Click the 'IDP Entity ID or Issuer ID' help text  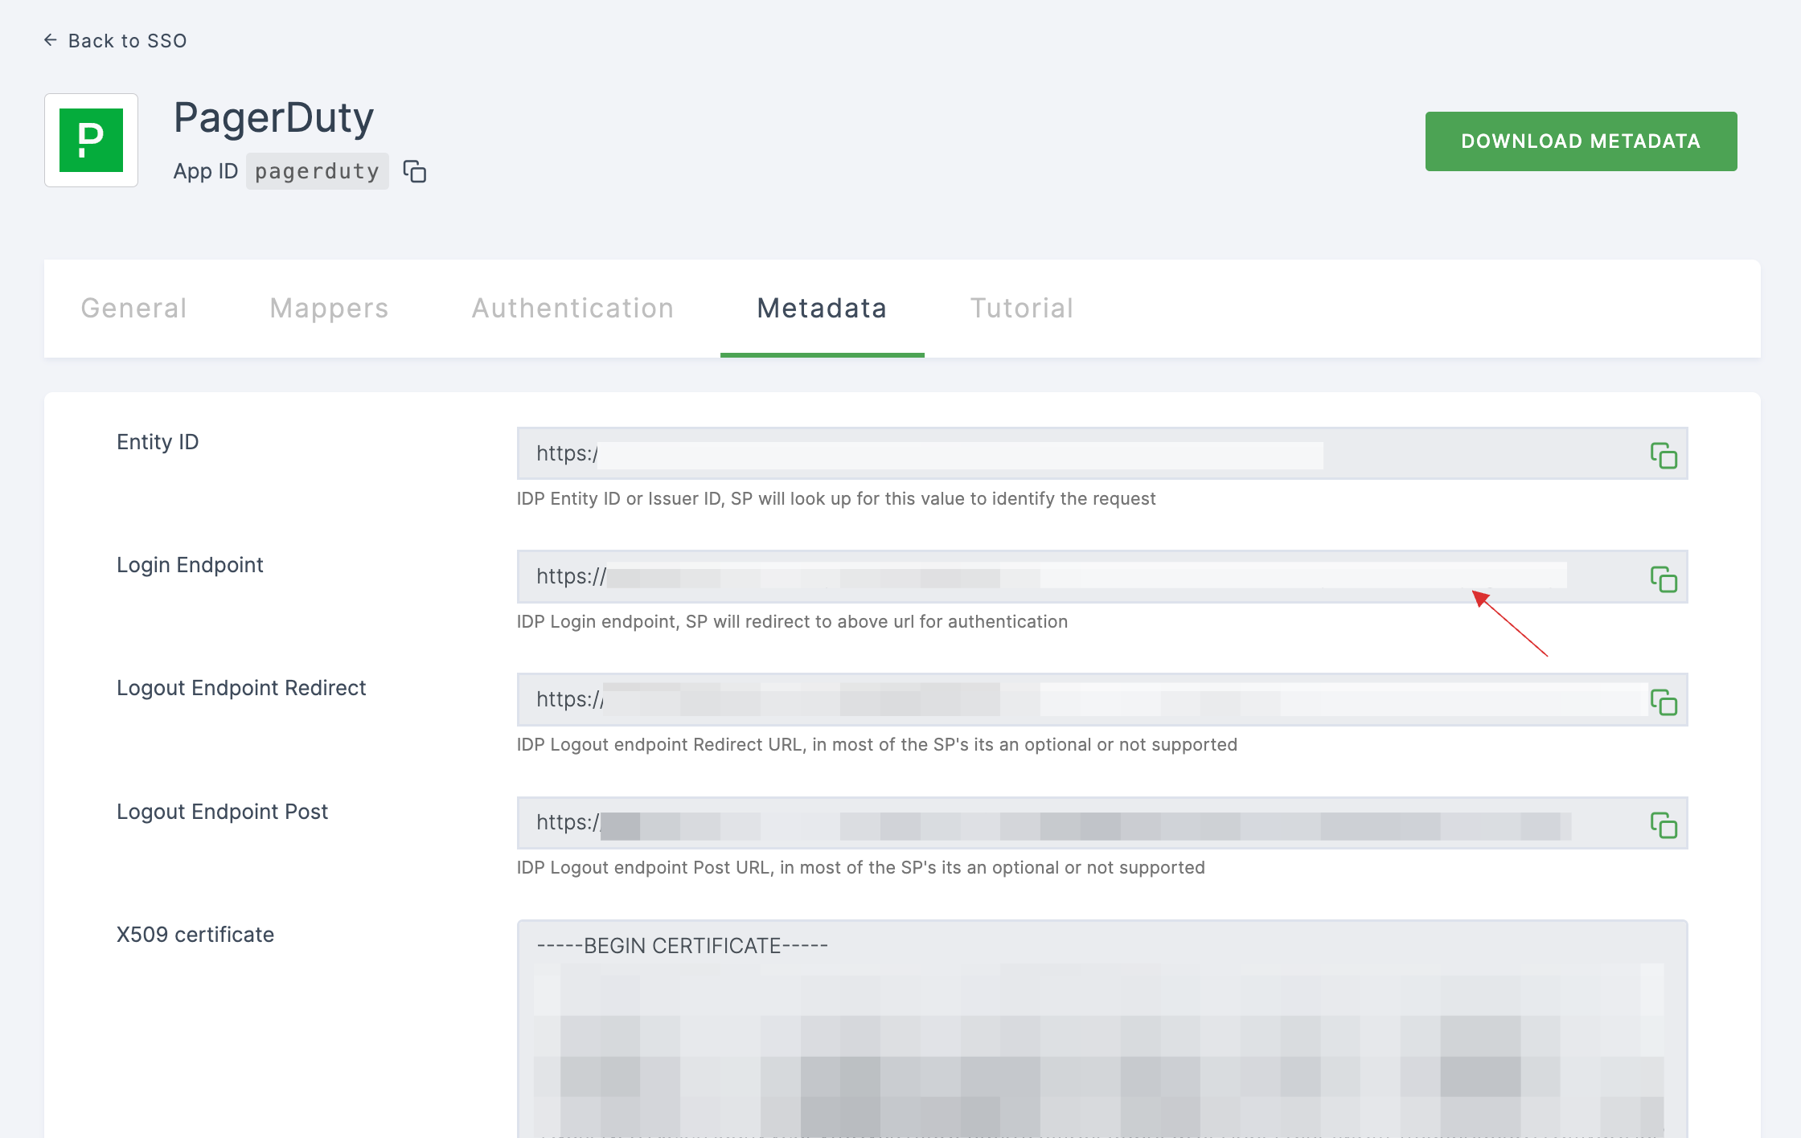(836, 498)
